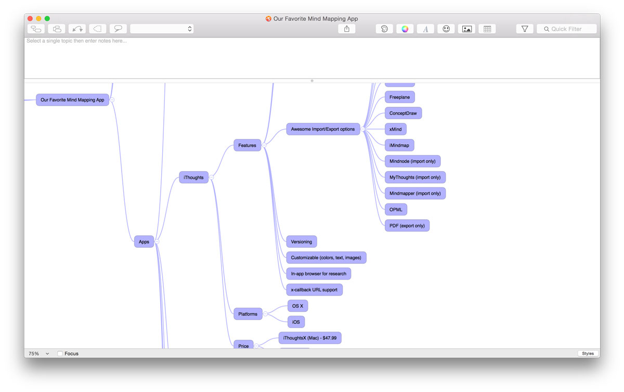Viewport: 624px width, 392px height.
Task: Select the MyThoughts (import only) topic
Action: [415, 178]
